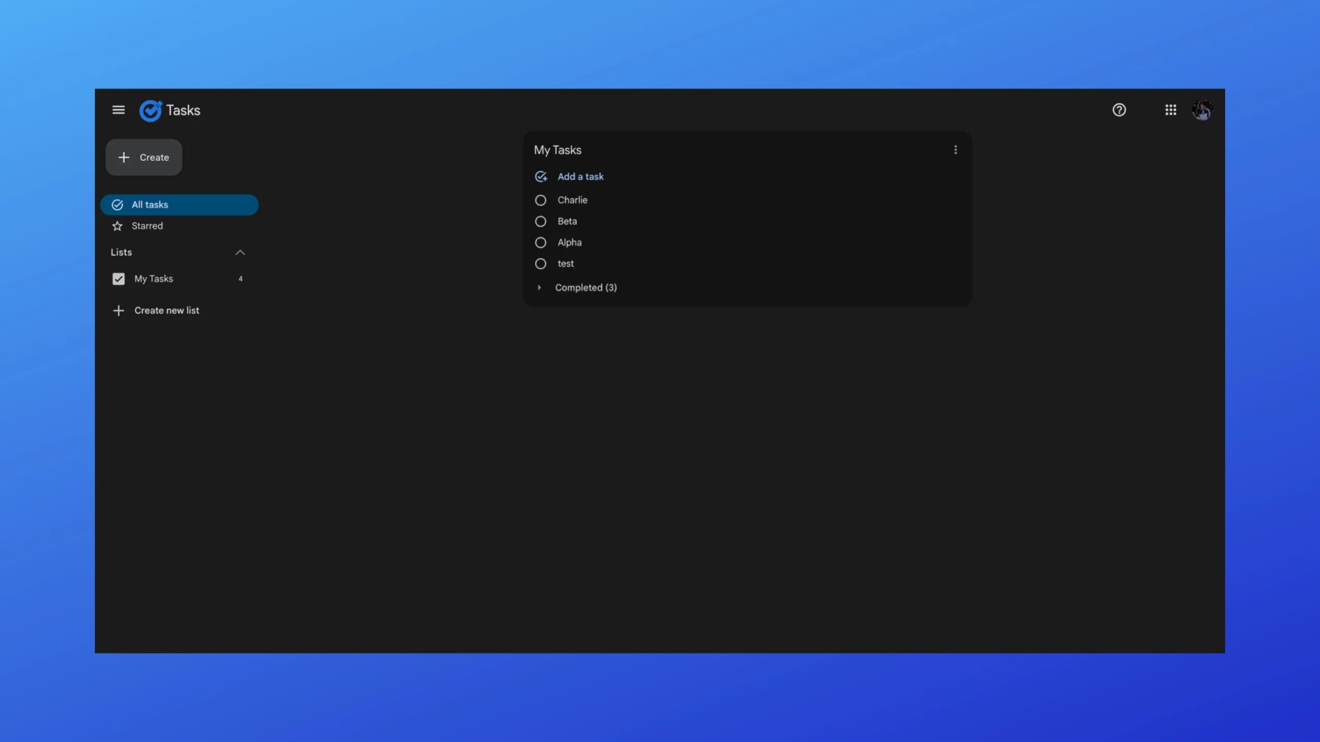Image resolution: width=1320 pixels, height=742 pixels.
Task: Mark Alpha task as complete
Action: click(x=540, y=242)
